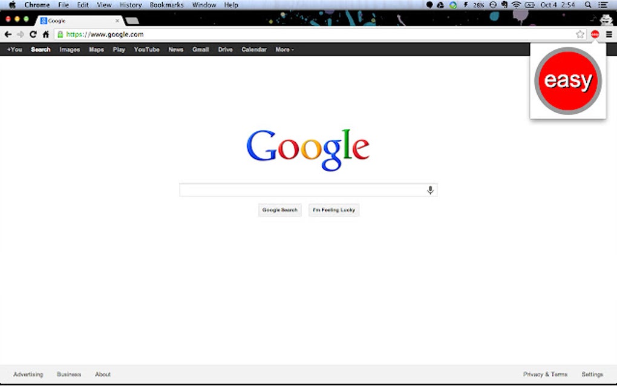617x386 pixels.
Task: Click the back navigation arrow
Action: pyautogui.click(x=7, y=34)
